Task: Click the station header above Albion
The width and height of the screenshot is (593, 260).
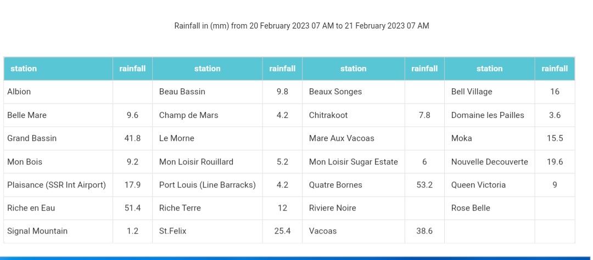Action: tap(24, 69)
